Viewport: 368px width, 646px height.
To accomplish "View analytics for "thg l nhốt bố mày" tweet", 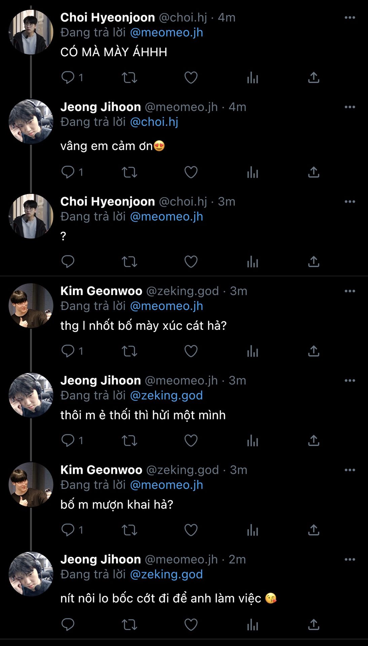I will coord(252,351).
